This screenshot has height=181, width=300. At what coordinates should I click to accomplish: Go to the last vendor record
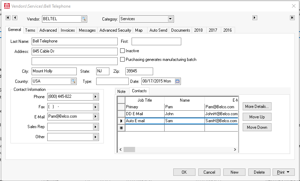pyautogui.click(x=292, y=18)
